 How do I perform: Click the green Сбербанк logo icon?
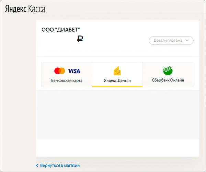tap(168, 71)
